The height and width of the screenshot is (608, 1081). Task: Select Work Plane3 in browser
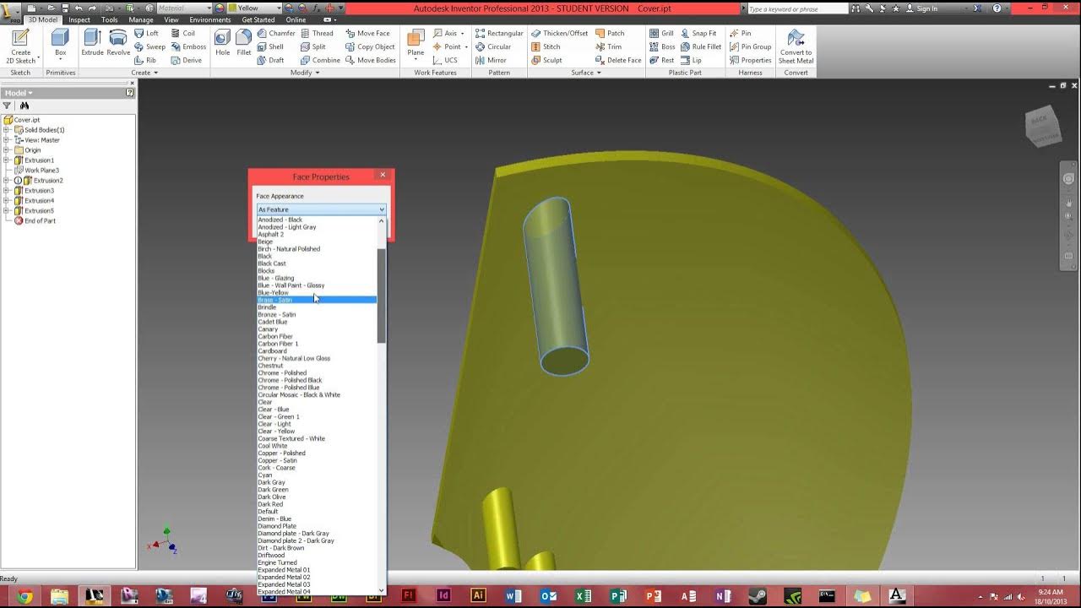(41, 171)
